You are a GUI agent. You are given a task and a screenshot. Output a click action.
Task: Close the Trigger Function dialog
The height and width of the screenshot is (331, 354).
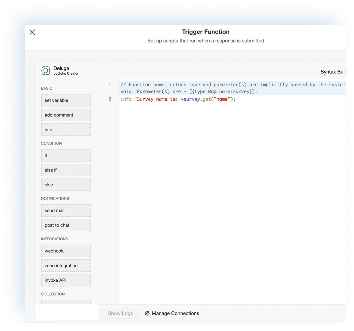coord(32,32)
